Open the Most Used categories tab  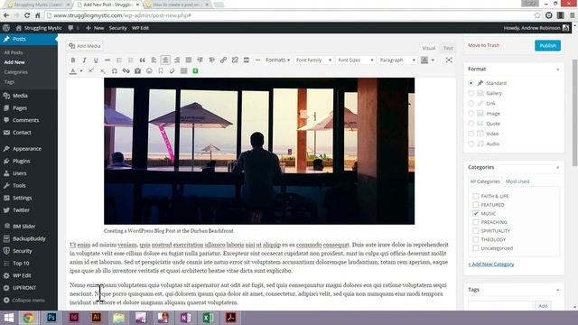pos(517,181)
